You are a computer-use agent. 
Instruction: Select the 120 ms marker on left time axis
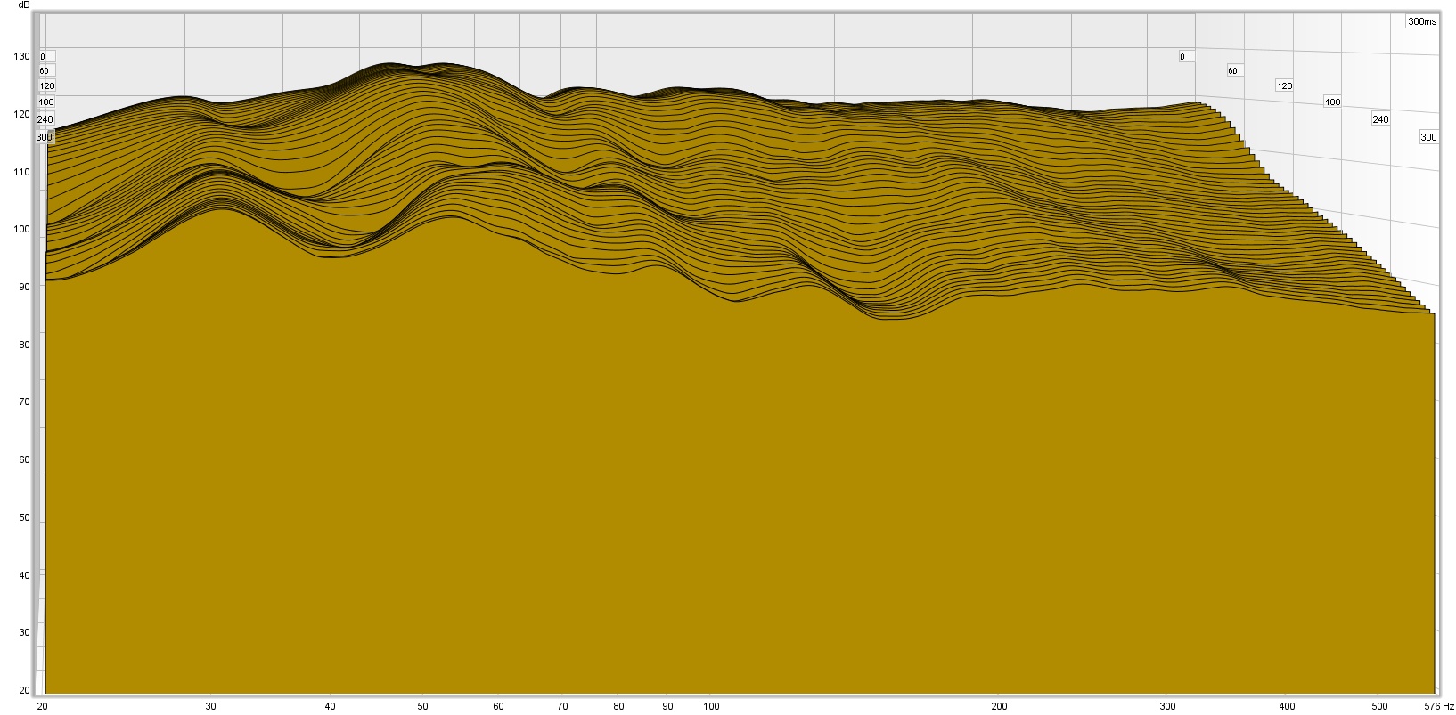coord(47,86)
